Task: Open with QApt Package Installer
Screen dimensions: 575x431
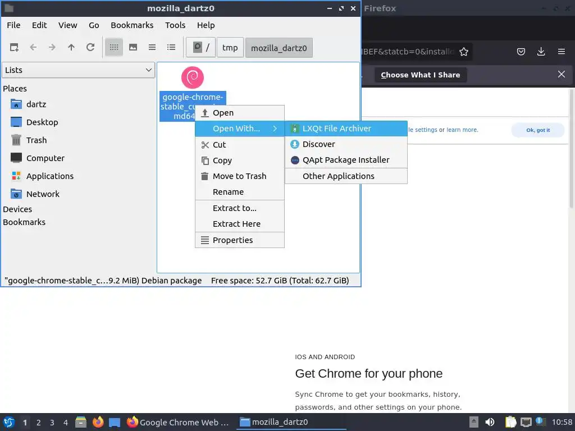Action: (x=346, y=160)
